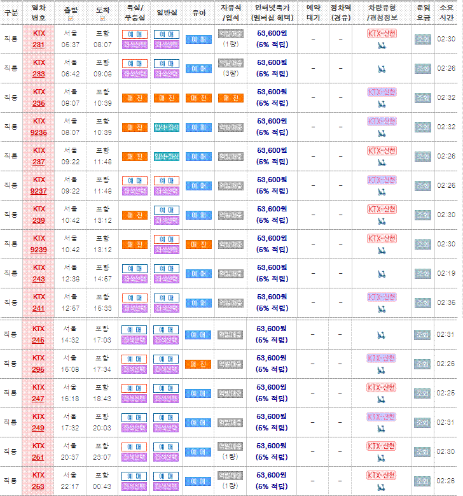The width and height of the screenshot is (463, 496).
Task: Click KTX-산천 badge in KTX 231 row
Action: tap(382, 34)
